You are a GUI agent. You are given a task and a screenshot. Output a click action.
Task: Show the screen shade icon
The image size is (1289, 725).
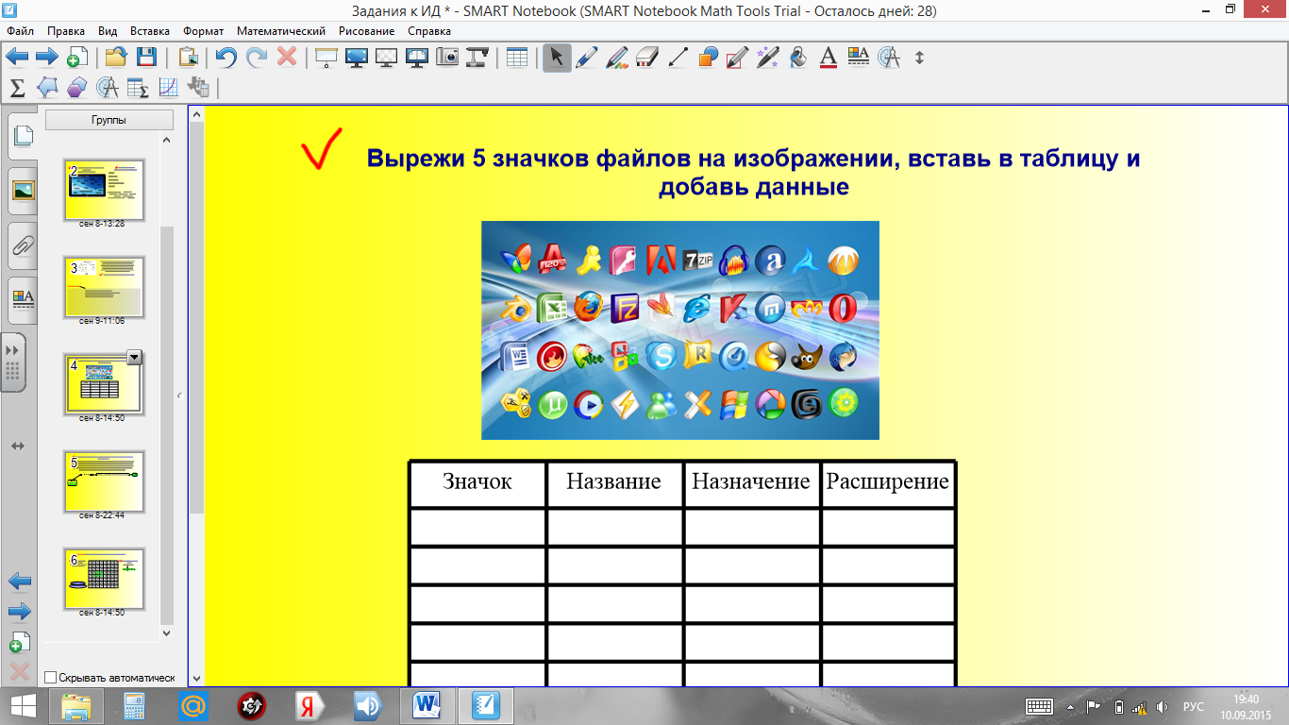pyautogui.click(x=326, y=57)
